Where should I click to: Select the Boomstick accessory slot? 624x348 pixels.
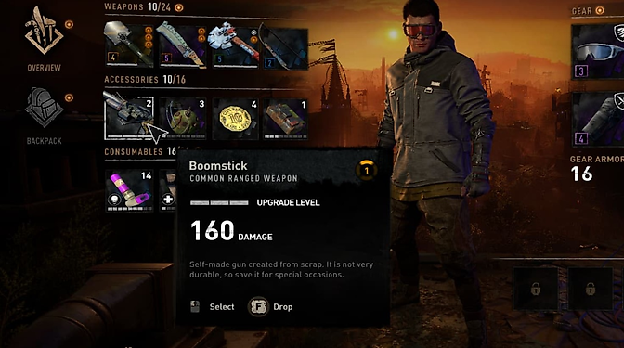129,118
